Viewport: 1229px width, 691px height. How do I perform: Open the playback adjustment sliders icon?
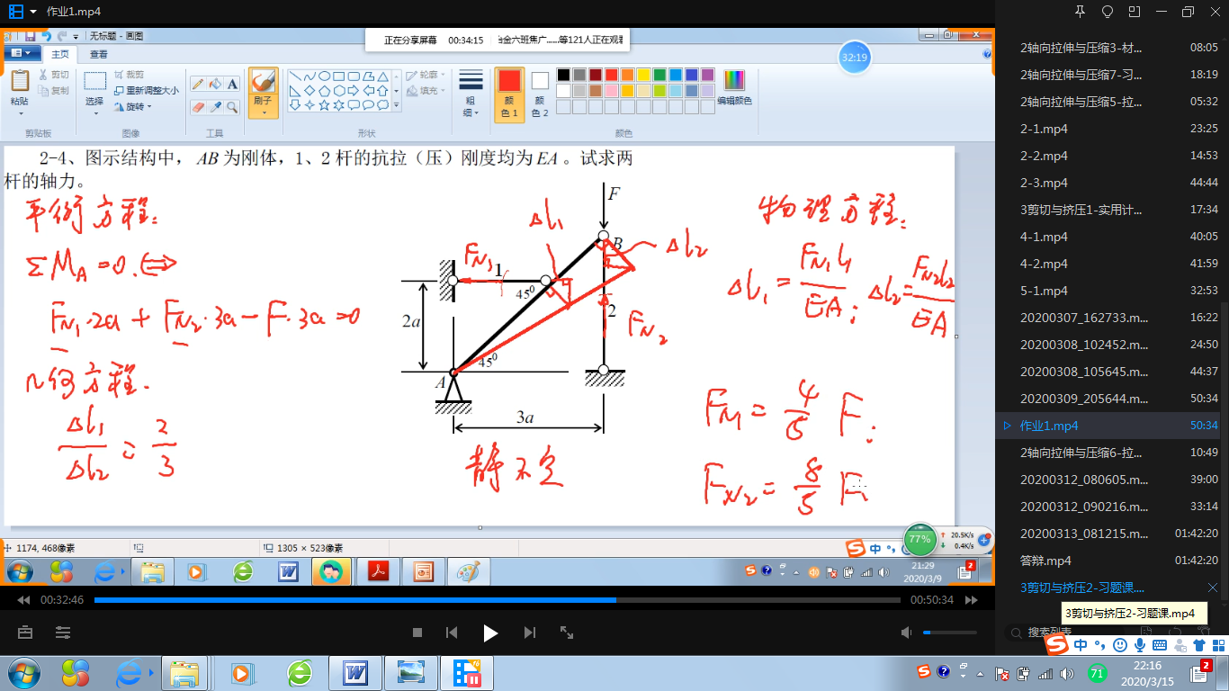tap(63, 633)
